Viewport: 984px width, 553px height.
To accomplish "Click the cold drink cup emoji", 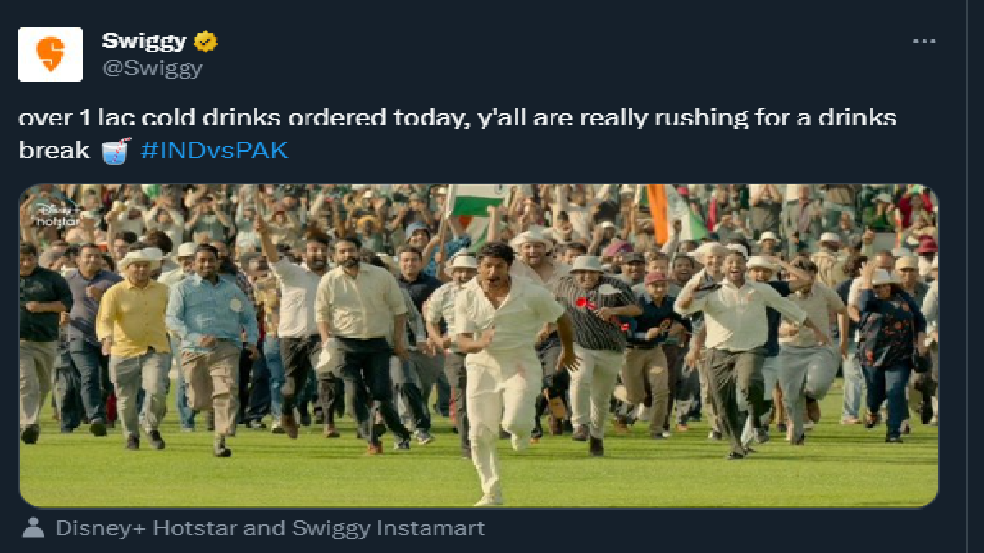I will 117,151.
